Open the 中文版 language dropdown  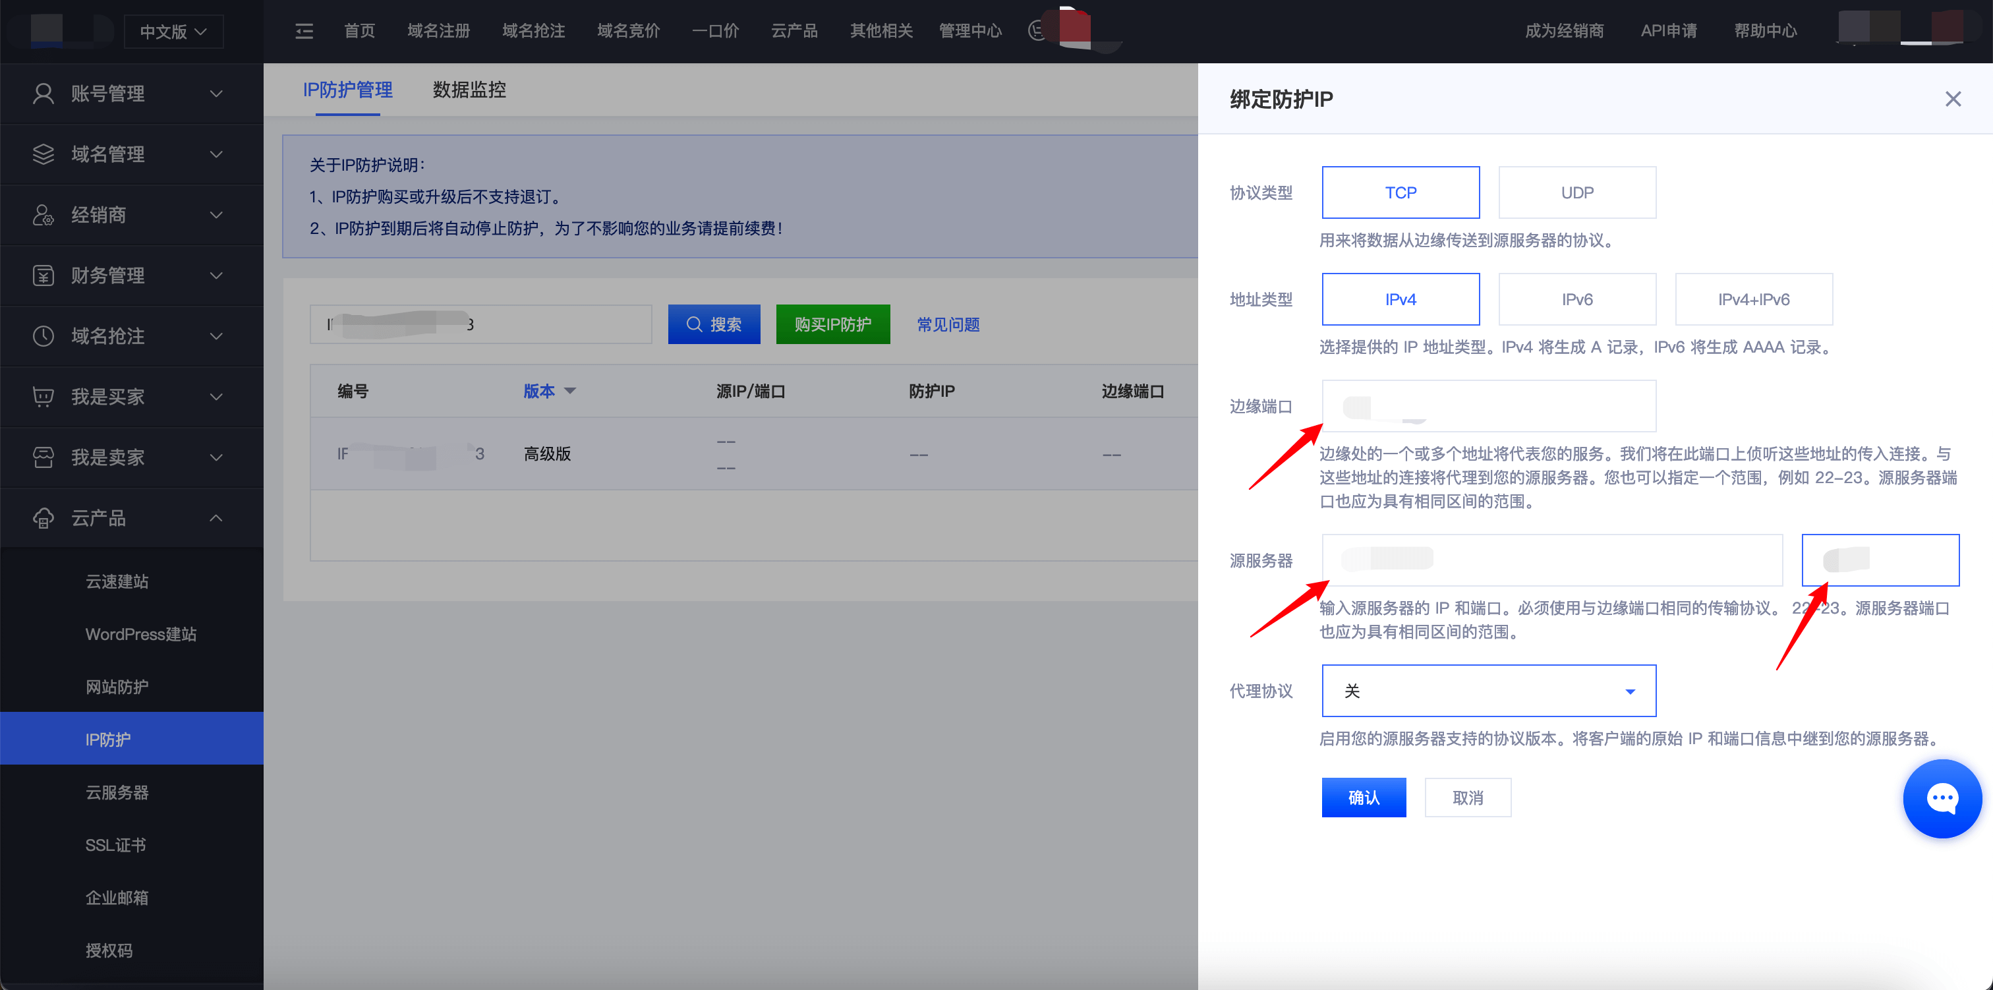click(173, 32)
